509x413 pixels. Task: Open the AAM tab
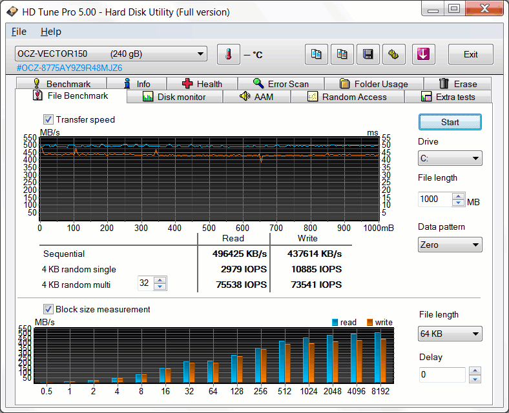tap(256, 97)
